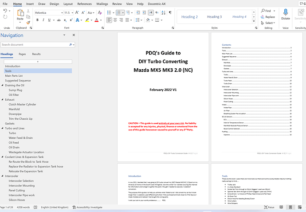Open the bullets list dropdown arrow
The image size is (306, 212).
click(x=114, y=13)
